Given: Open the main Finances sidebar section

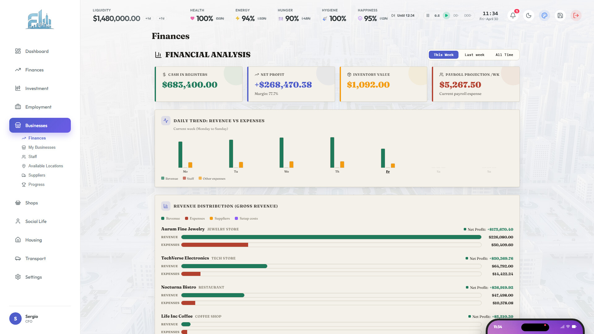Looking at the screenshot, I should click(x=40, y=70).
